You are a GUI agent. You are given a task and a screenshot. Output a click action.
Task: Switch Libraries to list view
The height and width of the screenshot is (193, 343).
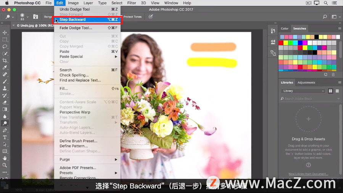[337, 91]
